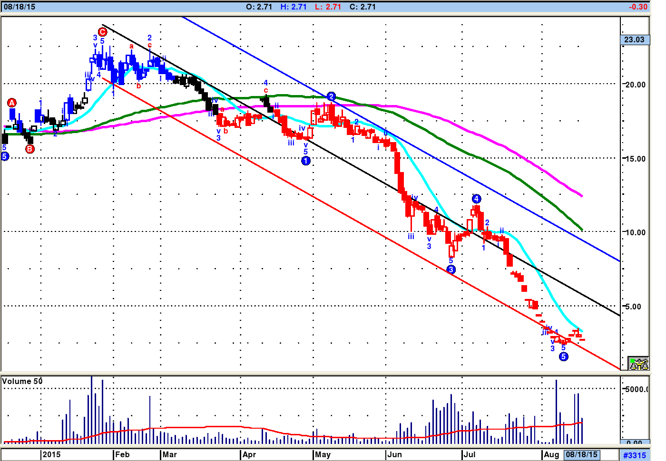Click the balance scales icon on the chart
Image resolution: width=666 pixels, height=461 pixels.
point(638,364)
